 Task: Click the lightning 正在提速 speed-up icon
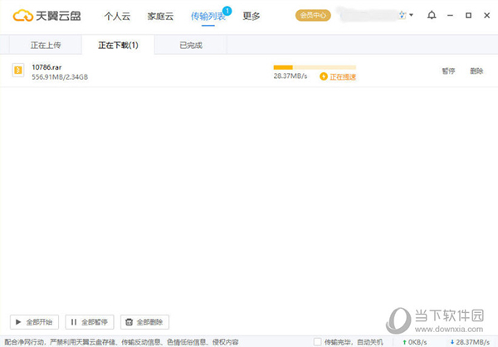pos(324,76)
